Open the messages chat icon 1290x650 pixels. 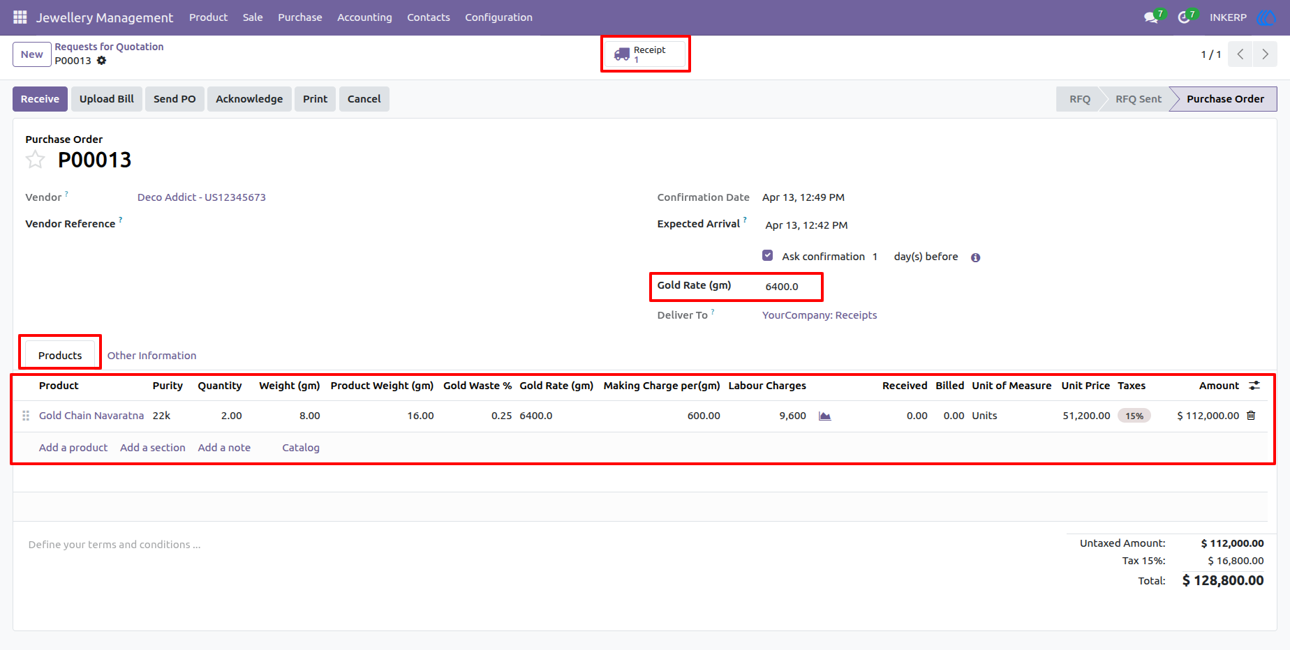(x=1151, y=17)
